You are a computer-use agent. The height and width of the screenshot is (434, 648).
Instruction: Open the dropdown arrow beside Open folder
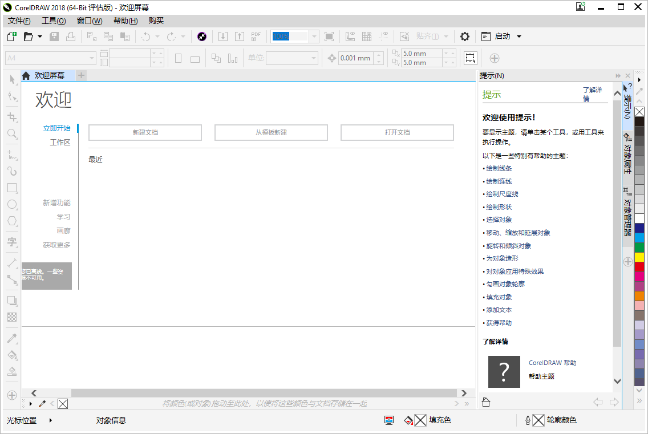[x=40, y=36]
